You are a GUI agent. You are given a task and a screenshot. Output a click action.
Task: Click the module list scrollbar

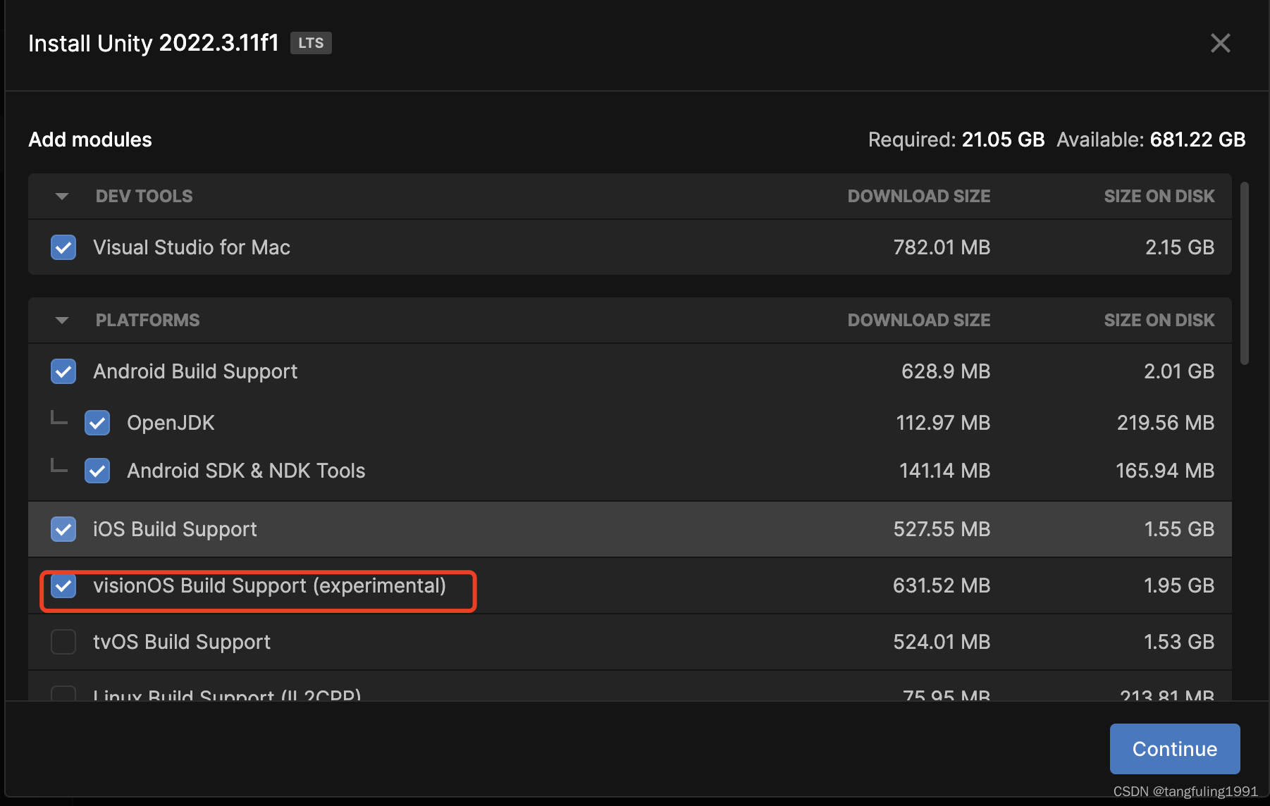pos(1245,273)
